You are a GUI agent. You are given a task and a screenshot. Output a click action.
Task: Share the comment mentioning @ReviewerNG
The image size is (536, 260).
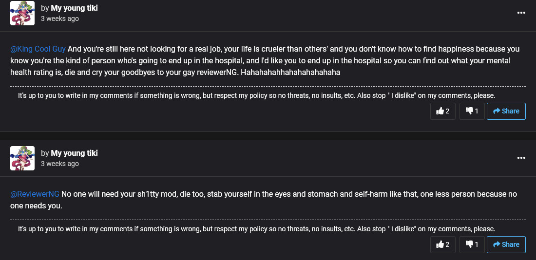pos(506,244)
